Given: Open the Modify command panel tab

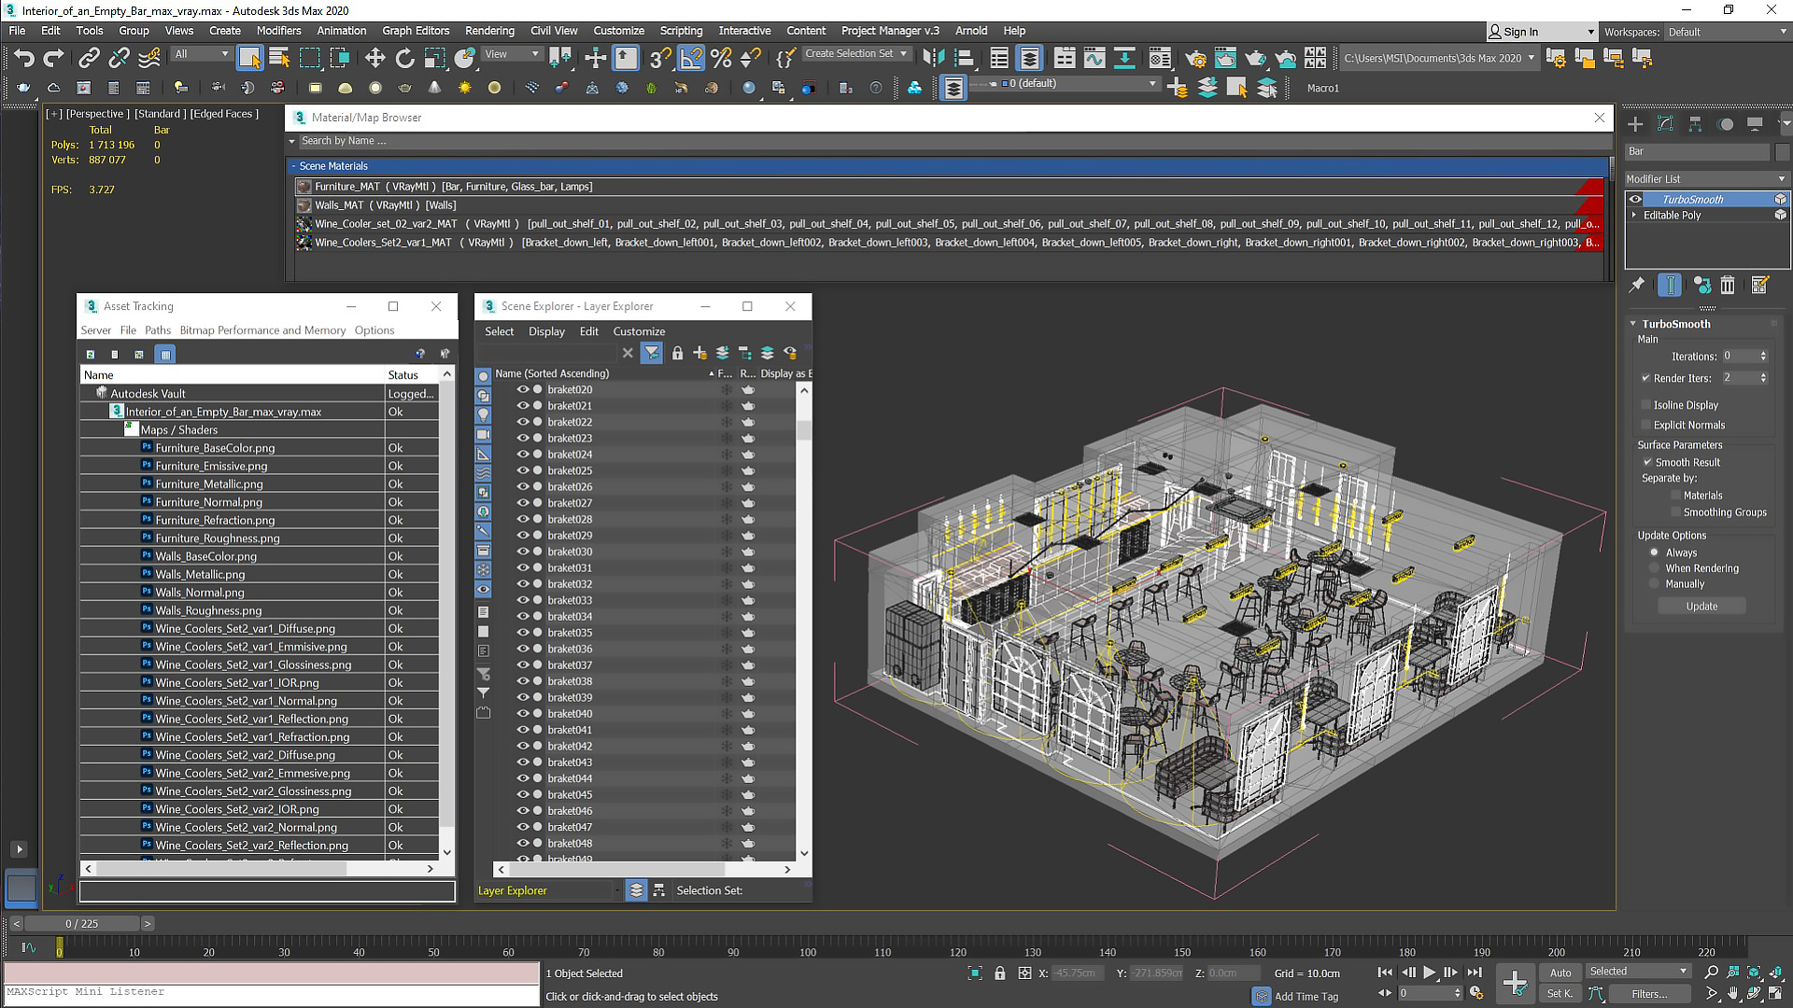Looking at the screenshot, I should coord(1665,124).
